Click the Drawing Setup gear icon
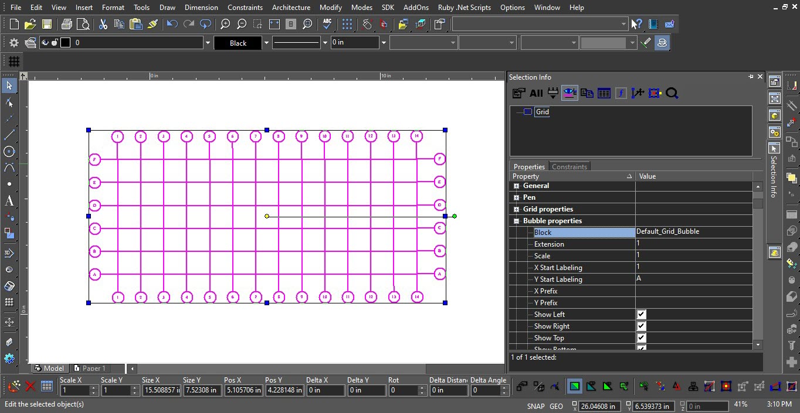 pyautogui.click(x=14, y=43)
